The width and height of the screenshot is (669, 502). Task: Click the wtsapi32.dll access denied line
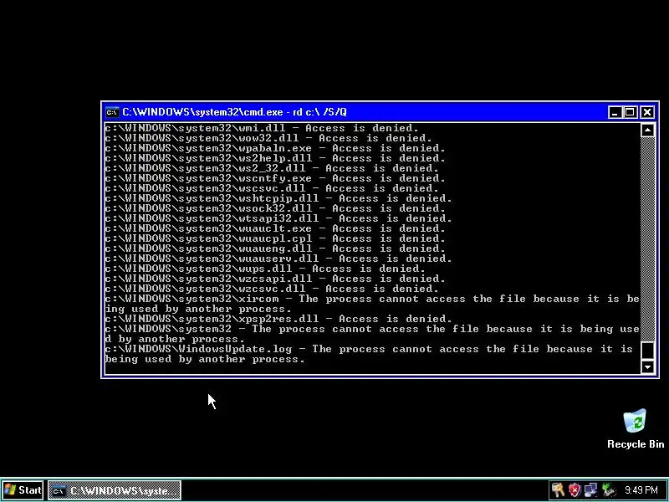(278, 218)
